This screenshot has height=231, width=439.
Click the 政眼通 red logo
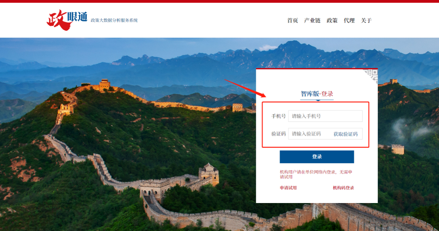pos(67,19)
